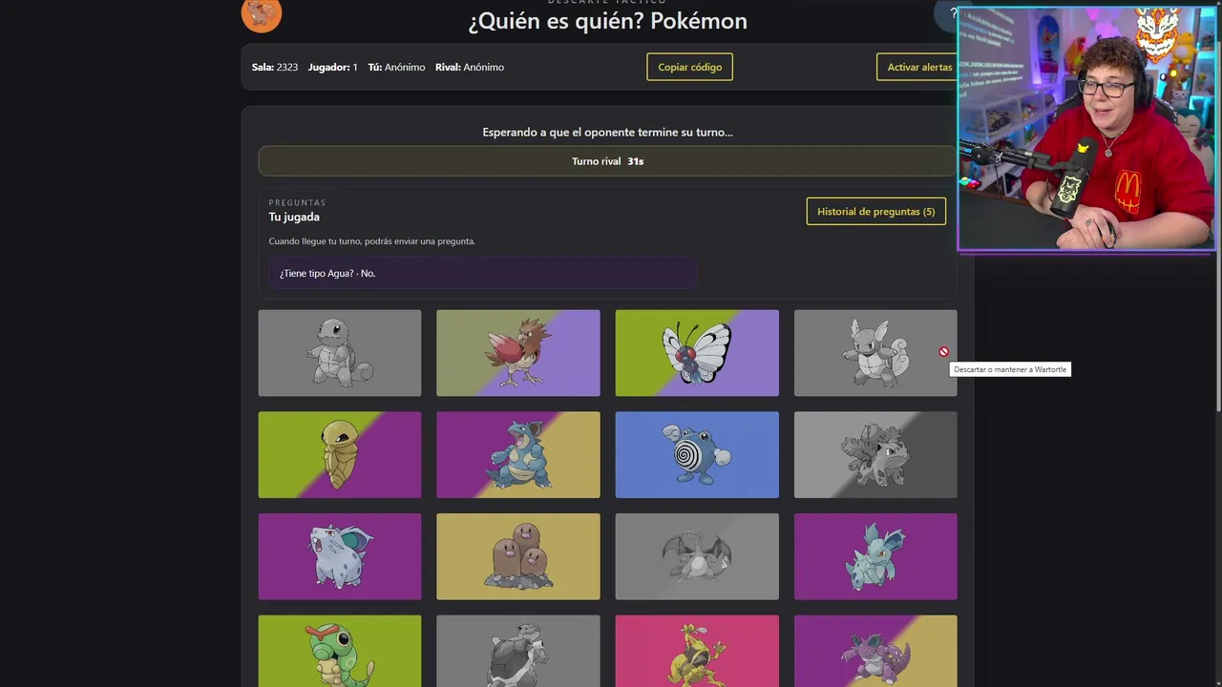
Task: Click the 'Rival: Anónimo' label
Action: click(470, 68)
